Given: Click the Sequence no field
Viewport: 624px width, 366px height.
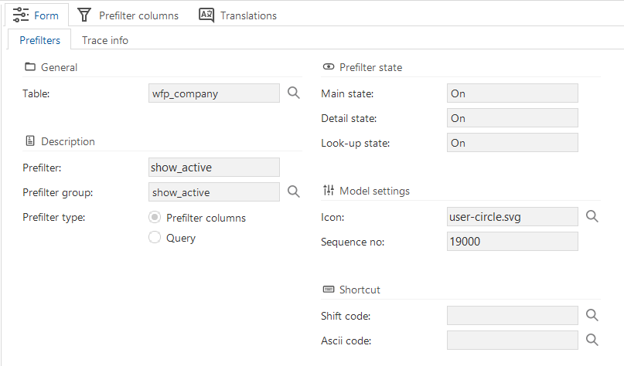Looking at the screenshot, I should point(513,242).
